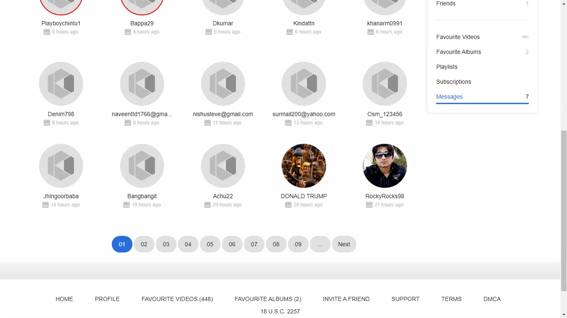Click INVITE A FRIEND footer link
Viewport: 567px width, 318px height.
(x=346, y=299)
